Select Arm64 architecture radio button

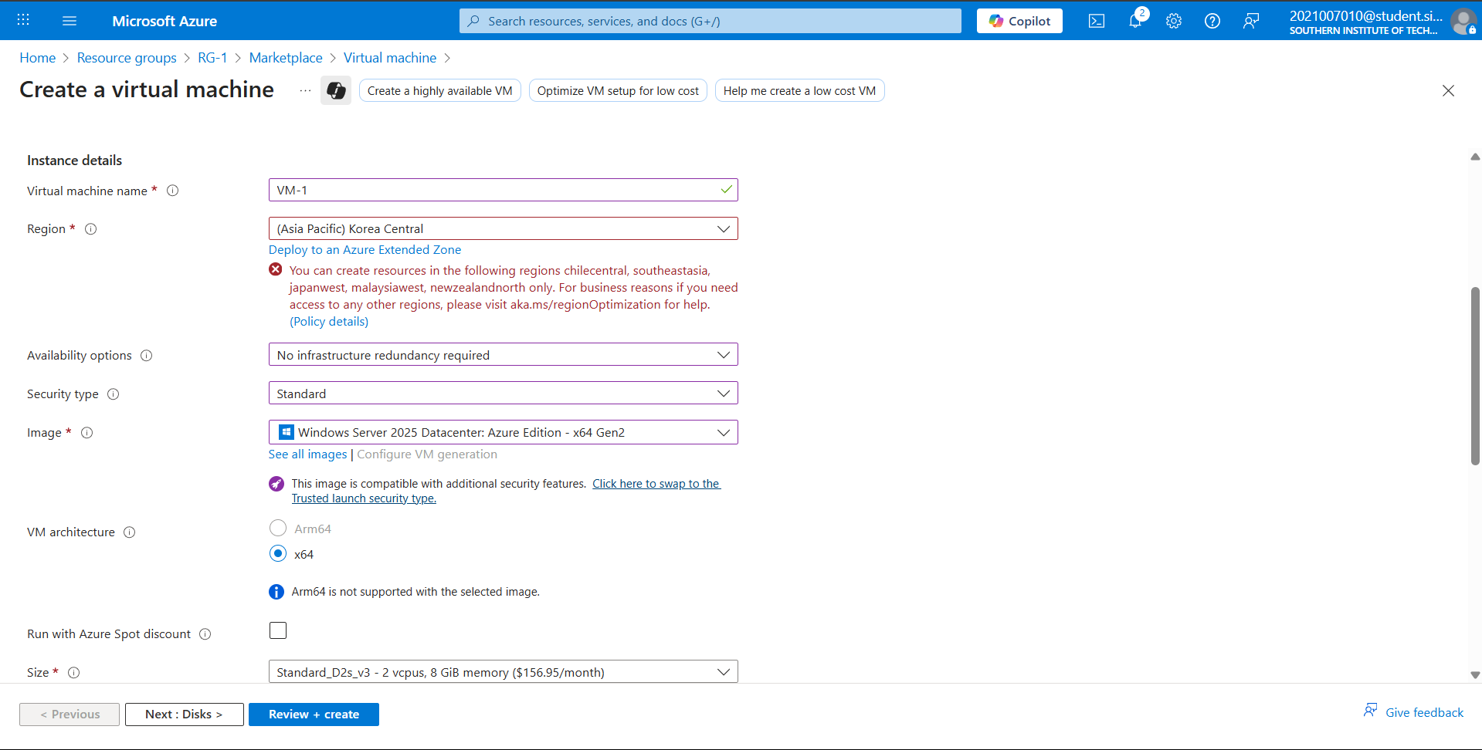(278, 528)
